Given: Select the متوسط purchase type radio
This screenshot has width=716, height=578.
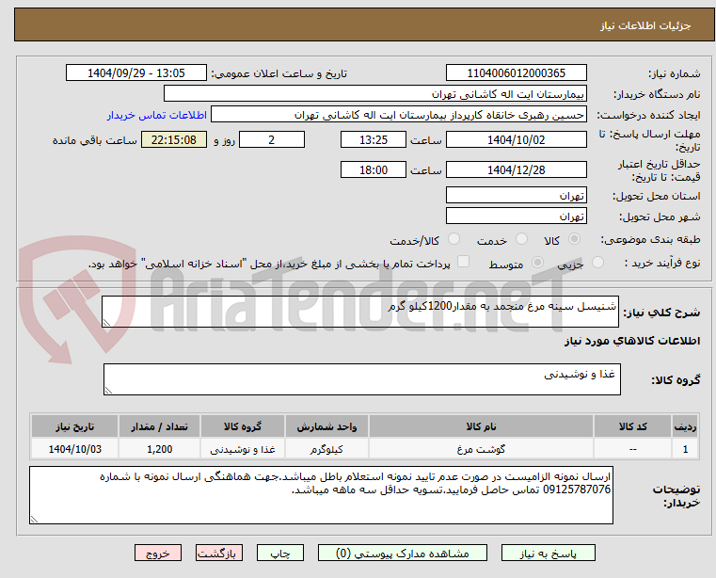Looking at the screenshot, I should click(x=538, y=263).
